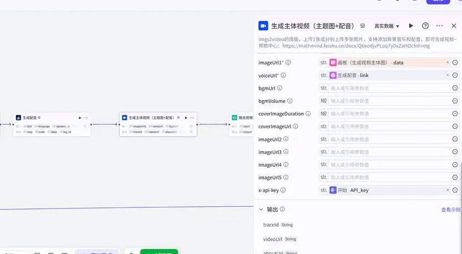Open 真实数据 dropdown in panel header
The height and width of the screenshot is (254, 462).
(x=386, y=26)
